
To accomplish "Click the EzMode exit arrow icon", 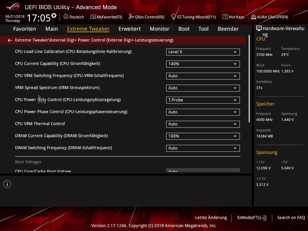I will (263, 218).
